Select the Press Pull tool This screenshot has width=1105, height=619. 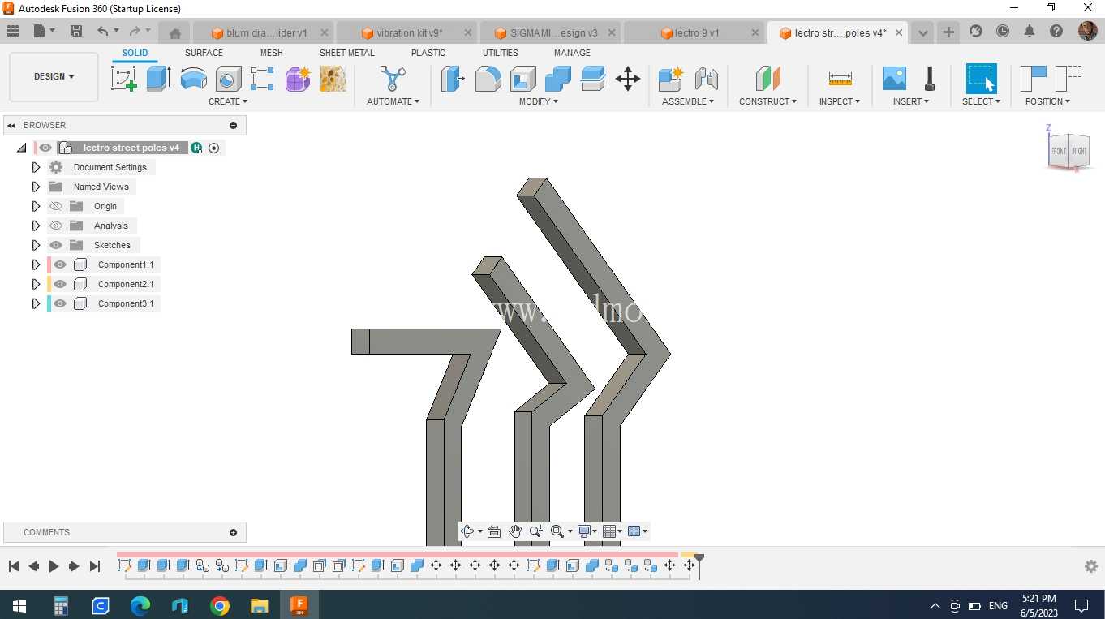453,79
